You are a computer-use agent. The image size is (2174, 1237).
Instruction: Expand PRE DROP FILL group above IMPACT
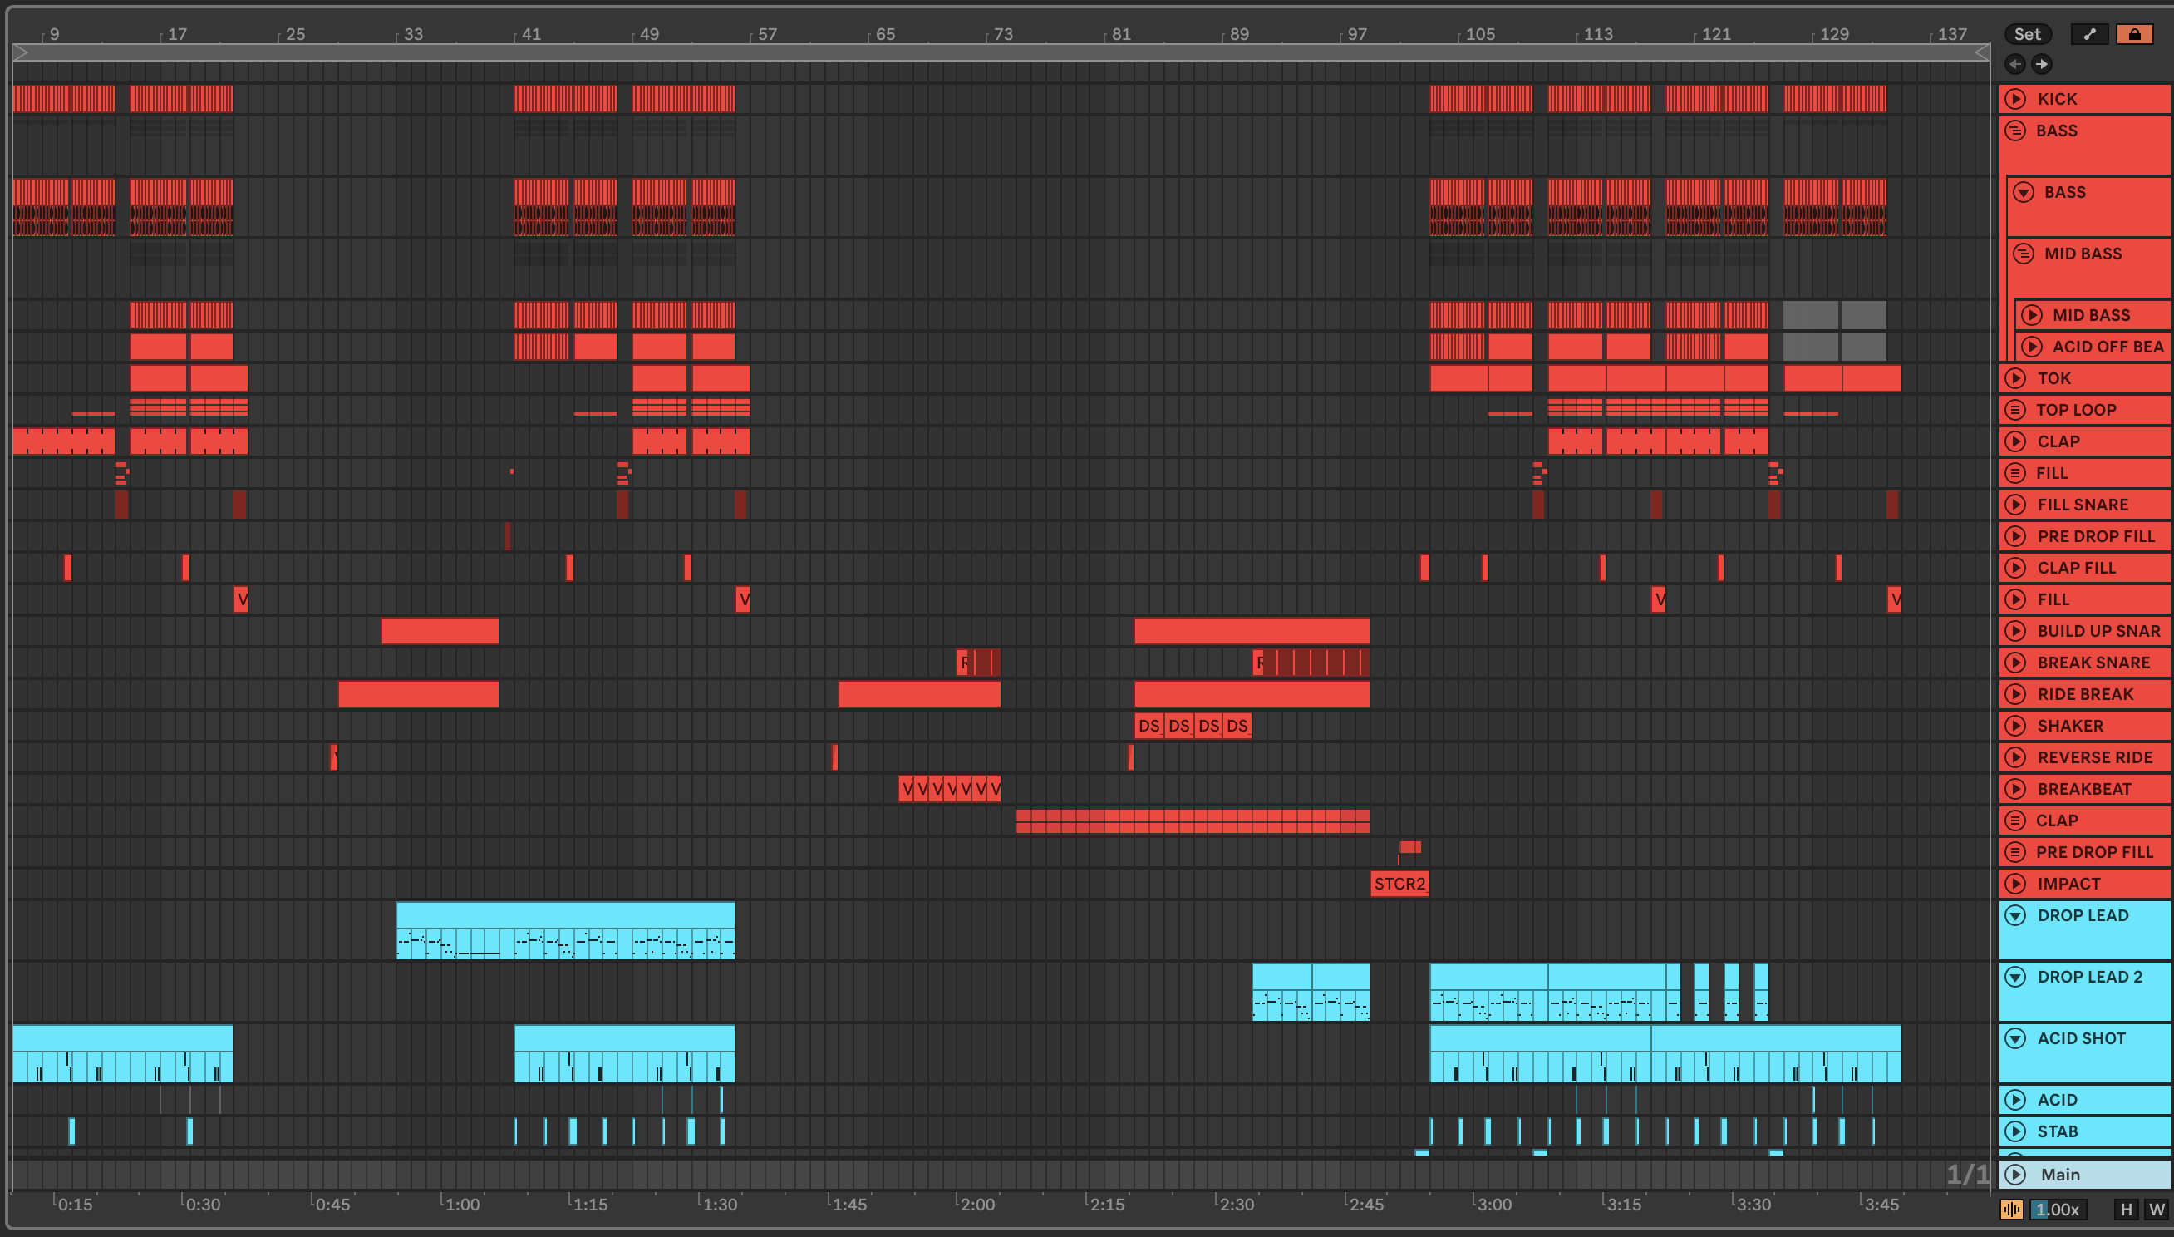[2015, 852]
